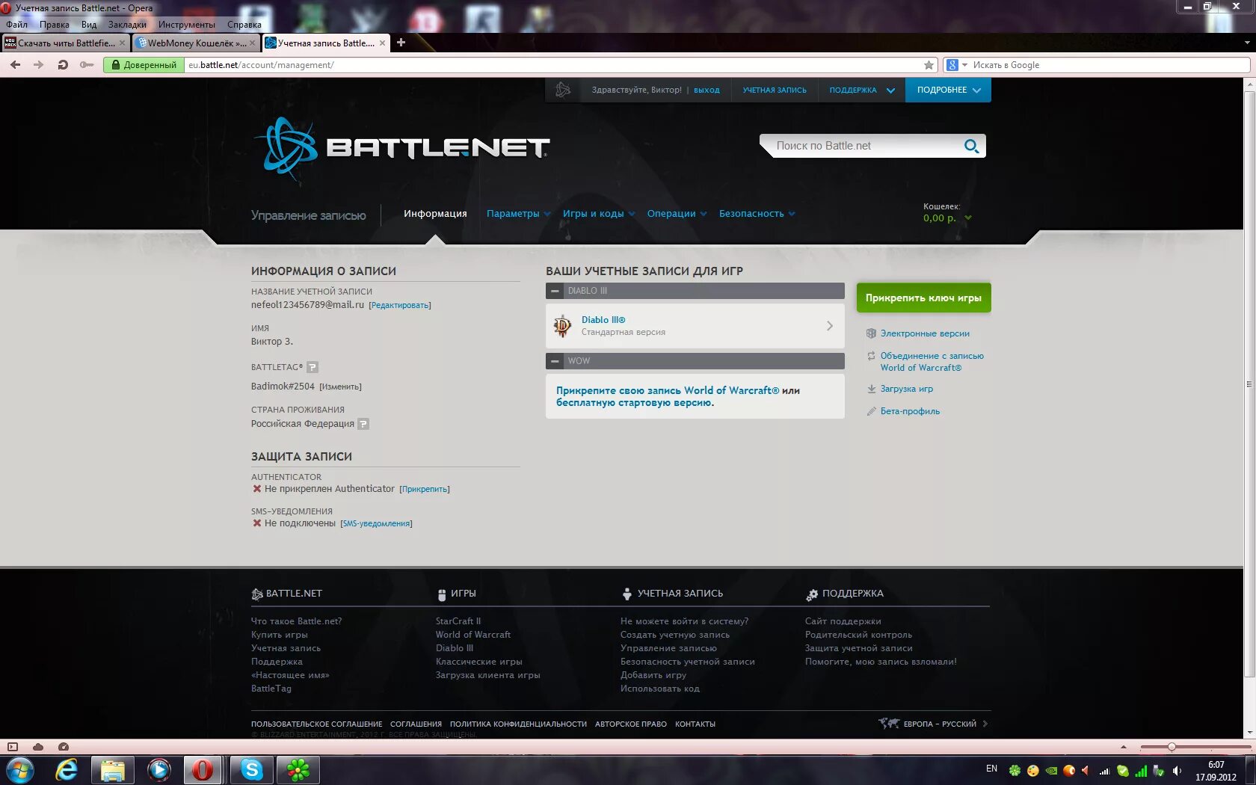Open the Европа - Русский region selector
The height and width of the screenshot is (785, 1256).
point(934,724)
